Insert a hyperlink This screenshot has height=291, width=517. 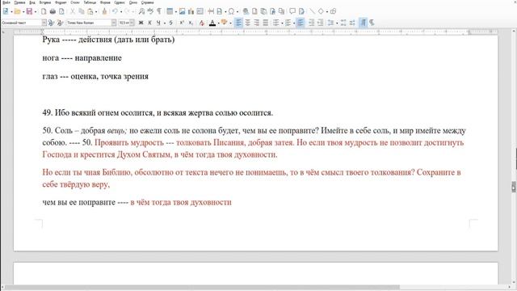[246, 11]
